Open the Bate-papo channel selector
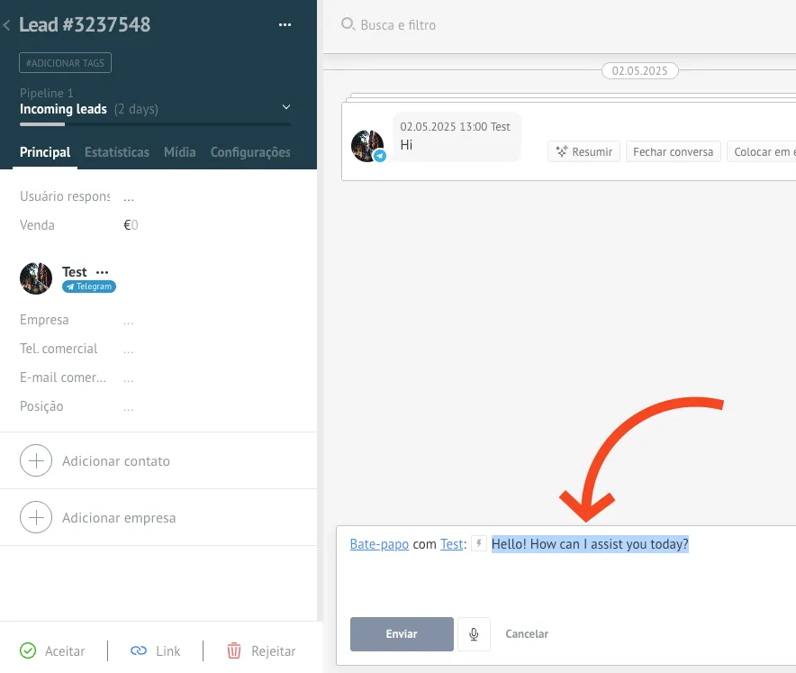 pyautogui.click(x=379, y=544)
